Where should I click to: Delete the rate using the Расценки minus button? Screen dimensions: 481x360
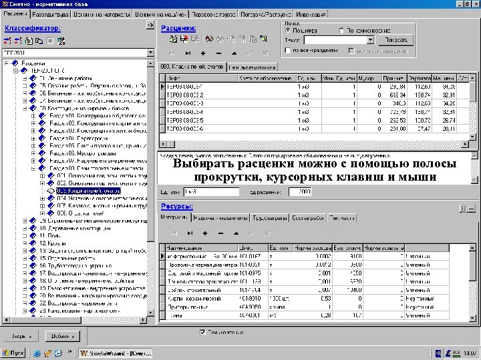[218, 53]
